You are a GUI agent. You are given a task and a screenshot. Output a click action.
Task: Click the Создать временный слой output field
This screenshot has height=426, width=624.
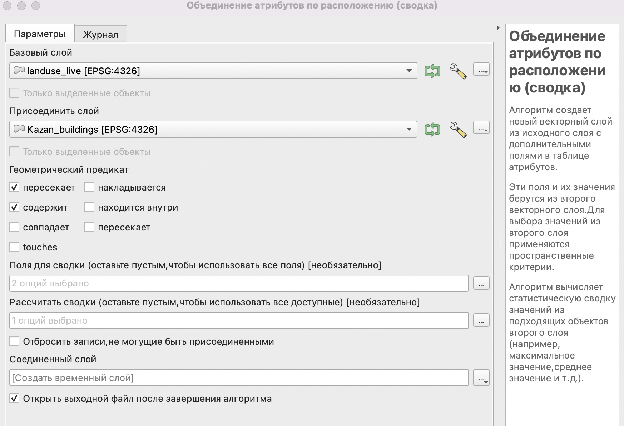pos(239,377)
